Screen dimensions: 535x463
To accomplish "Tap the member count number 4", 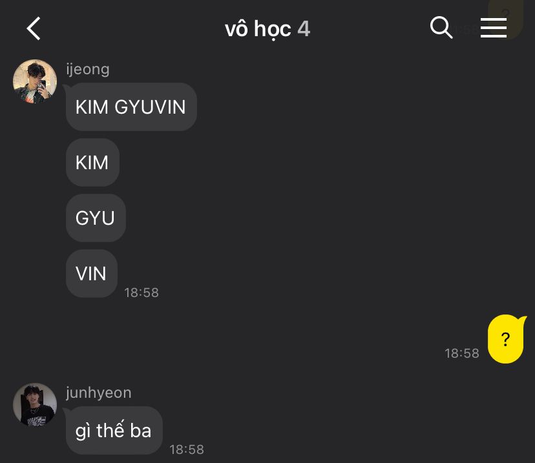I will (x=304, y=28).
